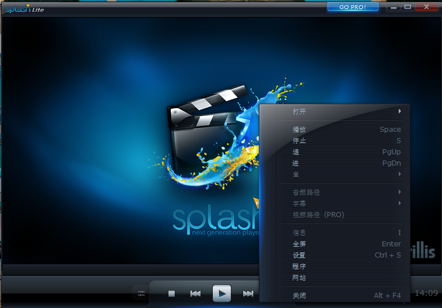
Task: Click the GO PRO! upgrade button
Action: (353, 7)
